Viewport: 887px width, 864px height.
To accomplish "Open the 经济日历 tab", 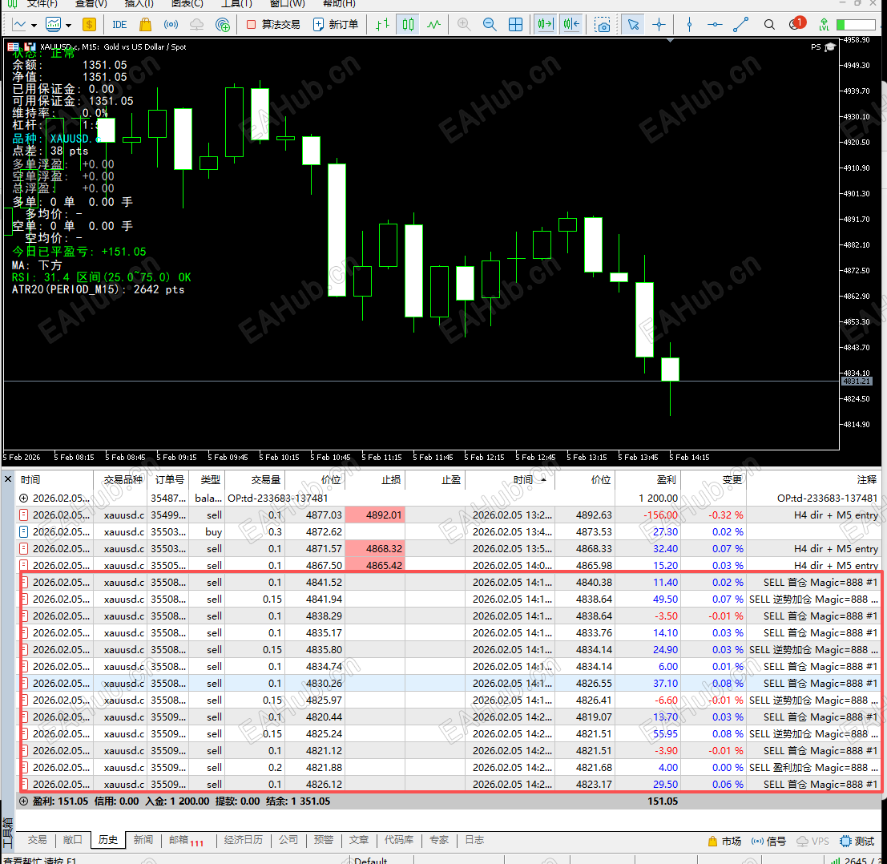I will [x=244, y=840].
